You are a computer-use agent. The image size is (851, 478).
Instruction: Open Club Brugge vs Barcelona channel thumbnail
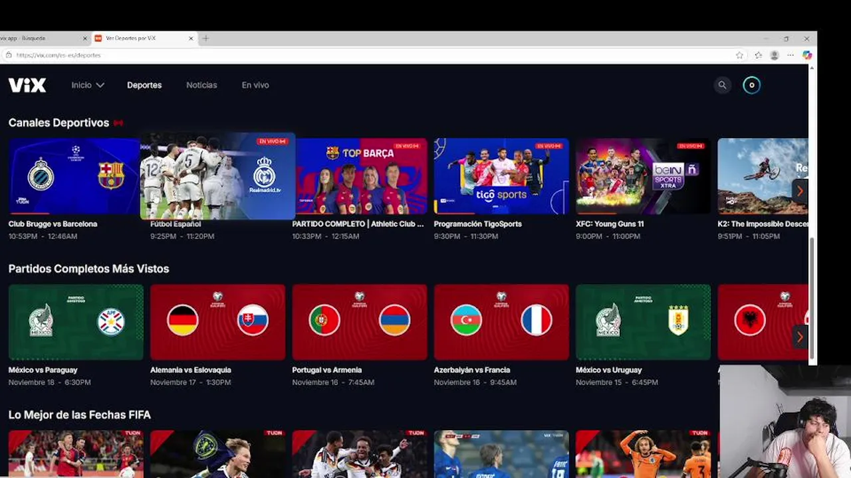click(x=74, y=176)
